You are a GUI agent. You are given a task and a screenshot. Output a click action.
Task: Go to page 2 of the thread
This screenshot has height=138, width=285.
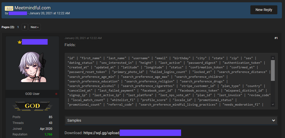tap(24, 27)
